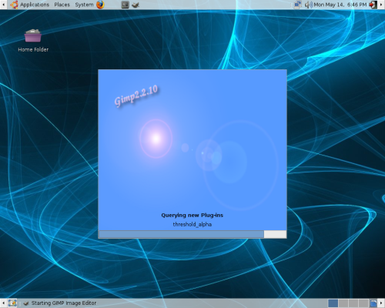385x308 pixels.
Task: Click the GIMP launcher icon in top panel
Action: (x=136, y=5)
